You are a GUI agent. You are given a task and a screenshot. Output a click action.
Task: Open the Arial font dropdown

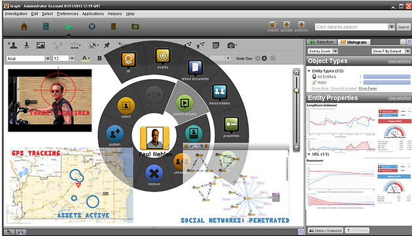coord(48,58)
